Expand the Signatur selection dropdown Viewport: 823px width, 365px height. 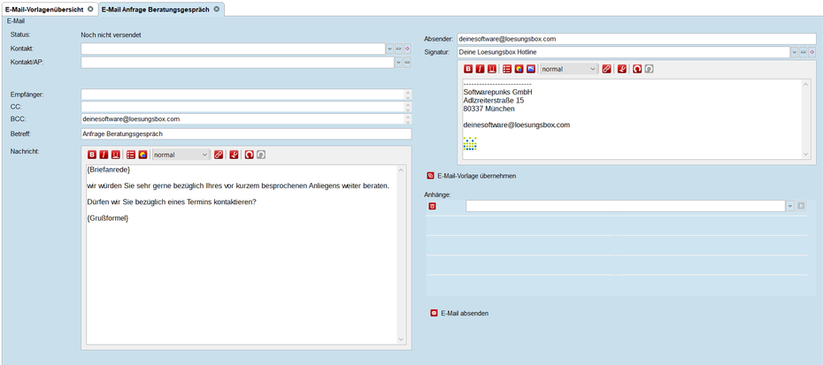(x=794, y=52)
